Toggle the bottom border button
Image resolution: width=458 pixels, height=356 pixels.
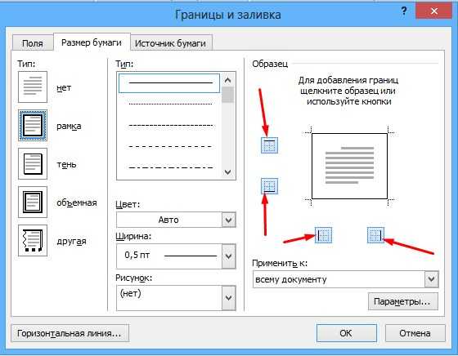(269, 186)
